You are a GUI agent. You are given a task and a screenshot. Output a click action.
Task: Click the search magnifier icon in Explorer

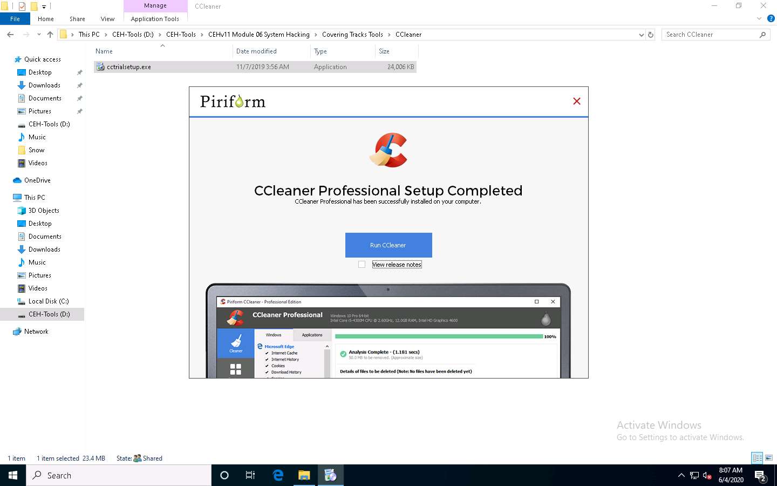(762, 35)
